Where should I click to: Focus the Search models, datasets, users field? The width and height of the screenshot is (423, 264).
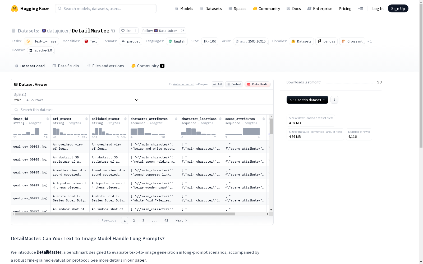[106, 8]
